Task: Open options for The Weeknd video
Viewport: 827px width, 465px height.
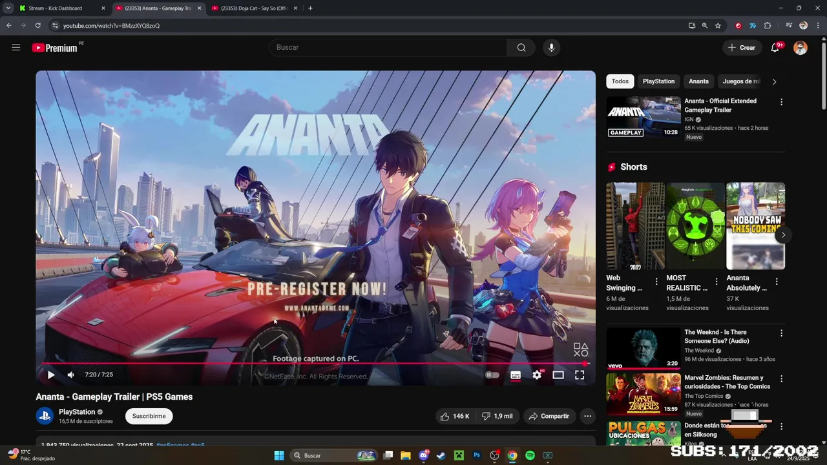Action: coord(781,333)
